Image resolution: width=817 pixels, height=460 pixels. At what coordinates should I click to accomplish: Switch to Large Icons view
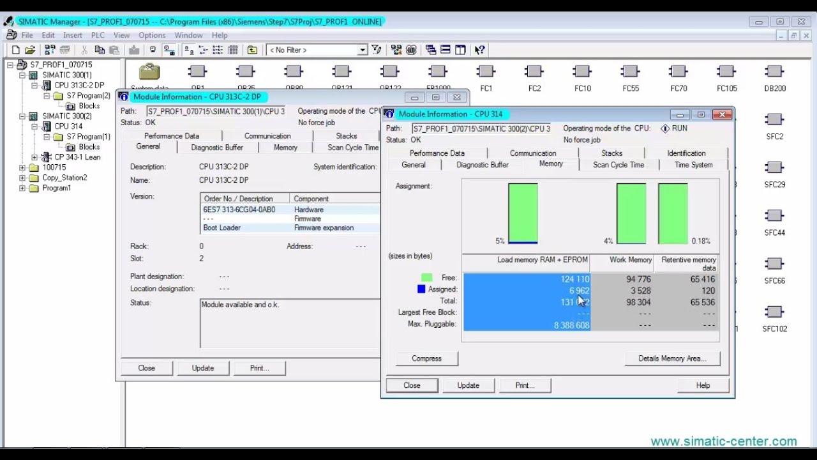(189, 50)
